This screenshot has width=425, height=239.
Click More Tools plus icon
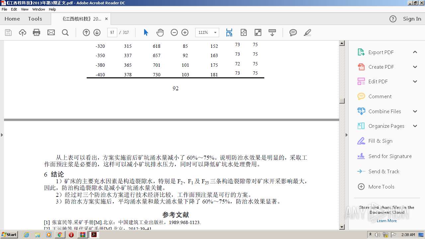pyautogui.click(x=361, y=187)
